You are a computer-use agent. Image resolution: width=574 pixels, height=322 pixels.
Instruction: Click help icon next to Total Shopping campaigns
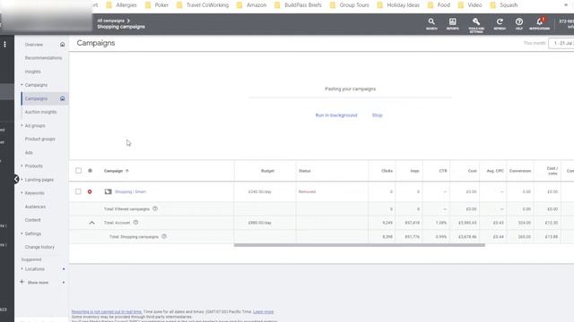point(164,236)
